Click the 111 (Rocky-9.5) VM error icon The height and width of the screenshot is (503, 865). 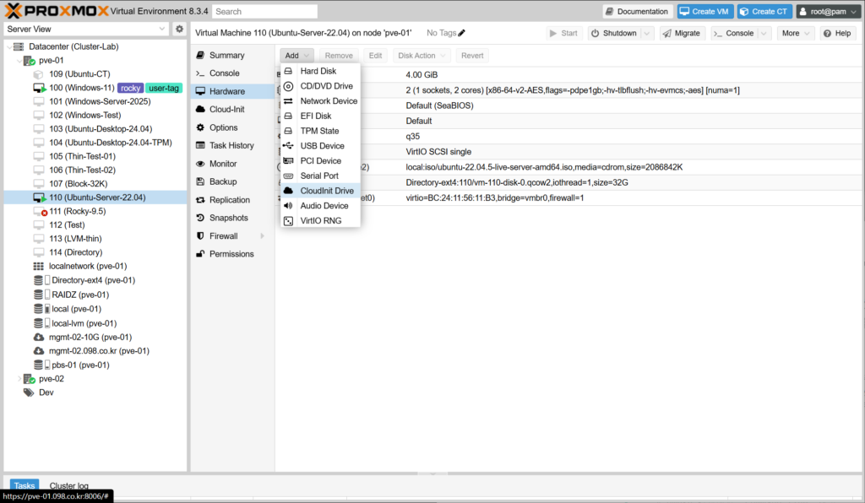(x=40, y=211)
